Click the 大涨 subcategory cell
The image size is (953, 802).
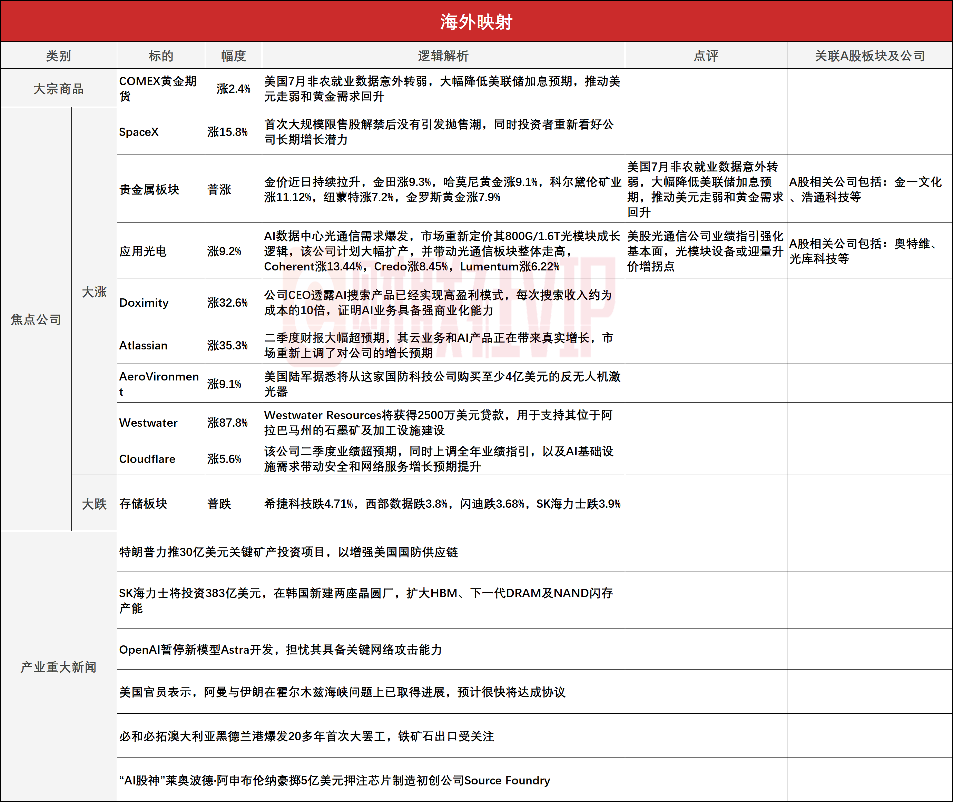click(x=94, y=291)
